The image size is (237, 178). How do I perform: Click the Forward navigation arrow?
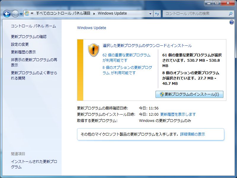pos(15,14)
